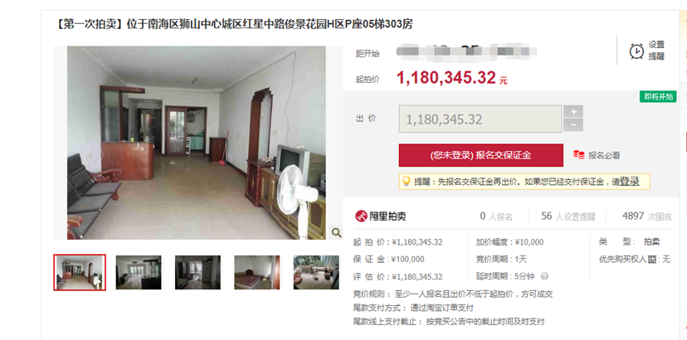
Task: Select the fourth bedroom thumbnail
Action: pos(256,272)
